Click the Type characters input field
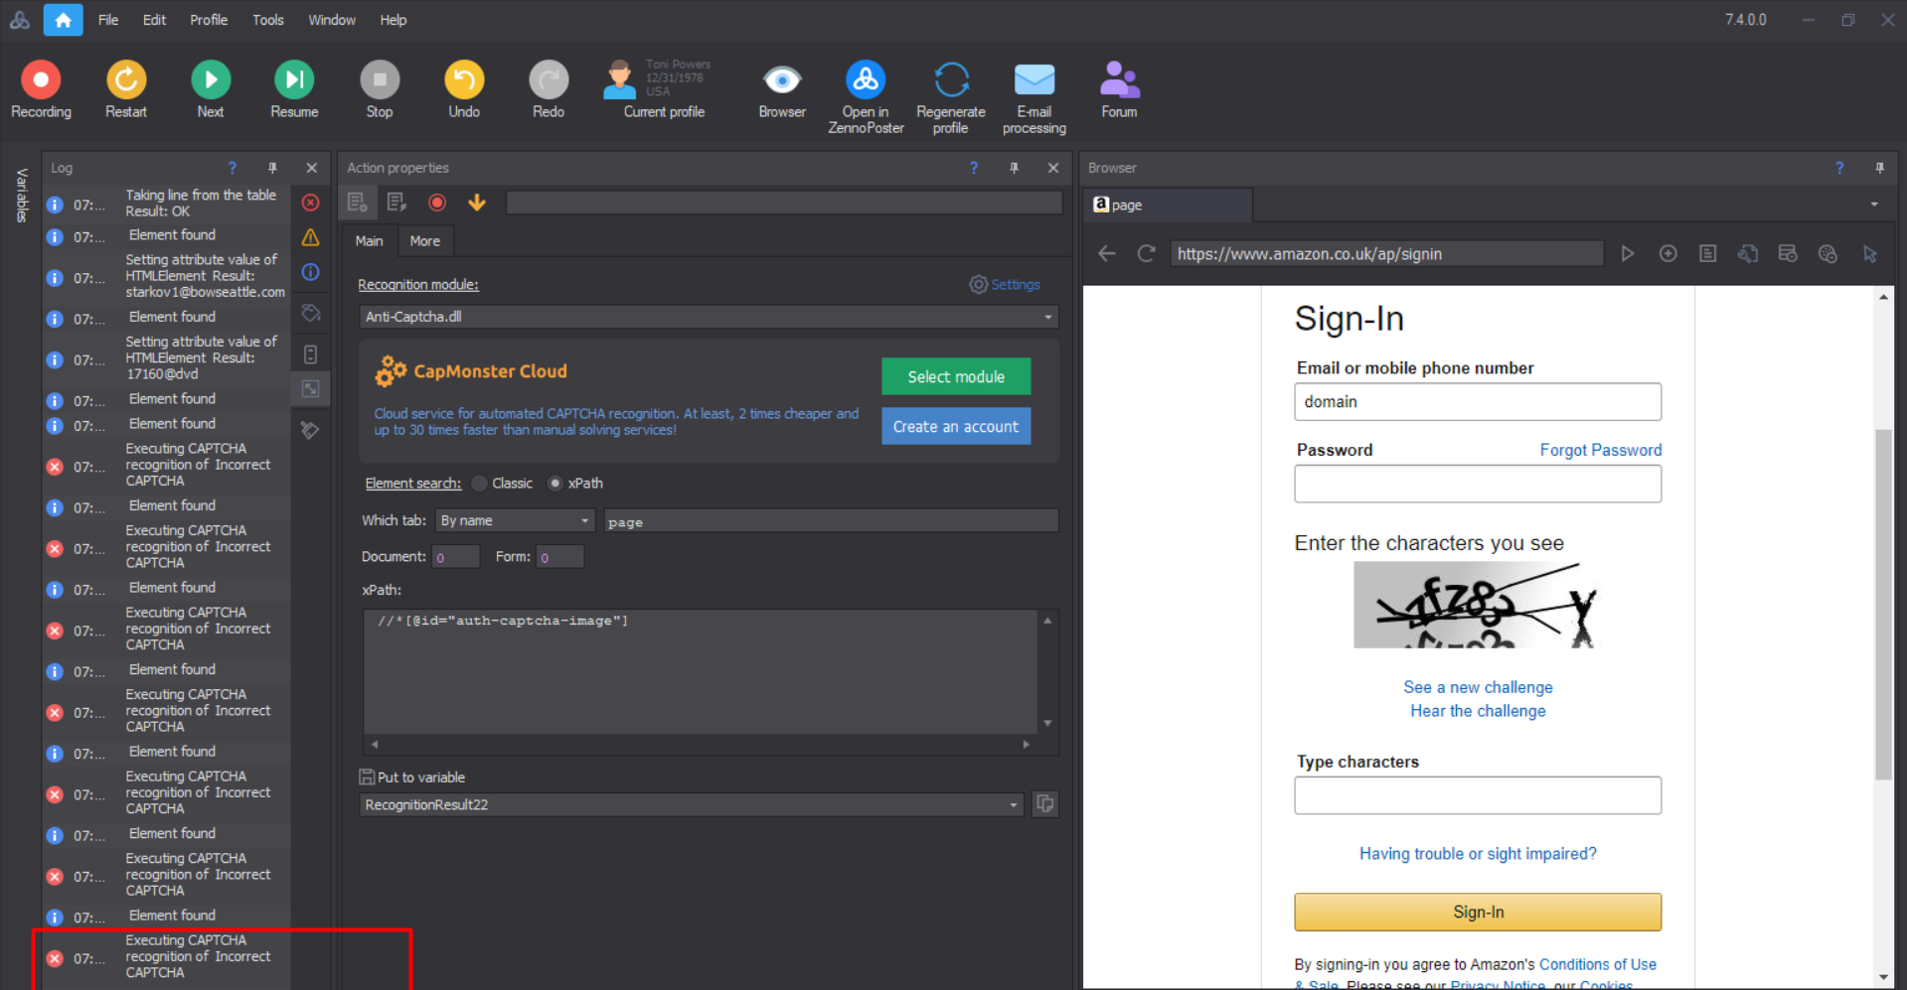The image size is (1907, 990). [x=1478, y=795]
